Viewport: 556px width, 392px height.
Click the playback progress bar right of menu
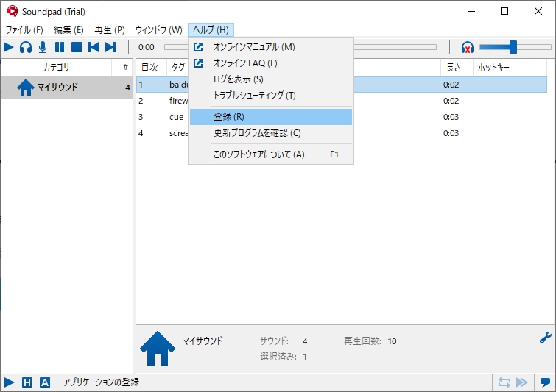(395, 47)
